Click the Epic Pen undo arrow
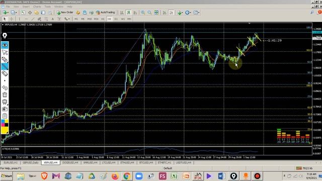The image size is (322, 181). pyautogui.click(x=5, y=88)
